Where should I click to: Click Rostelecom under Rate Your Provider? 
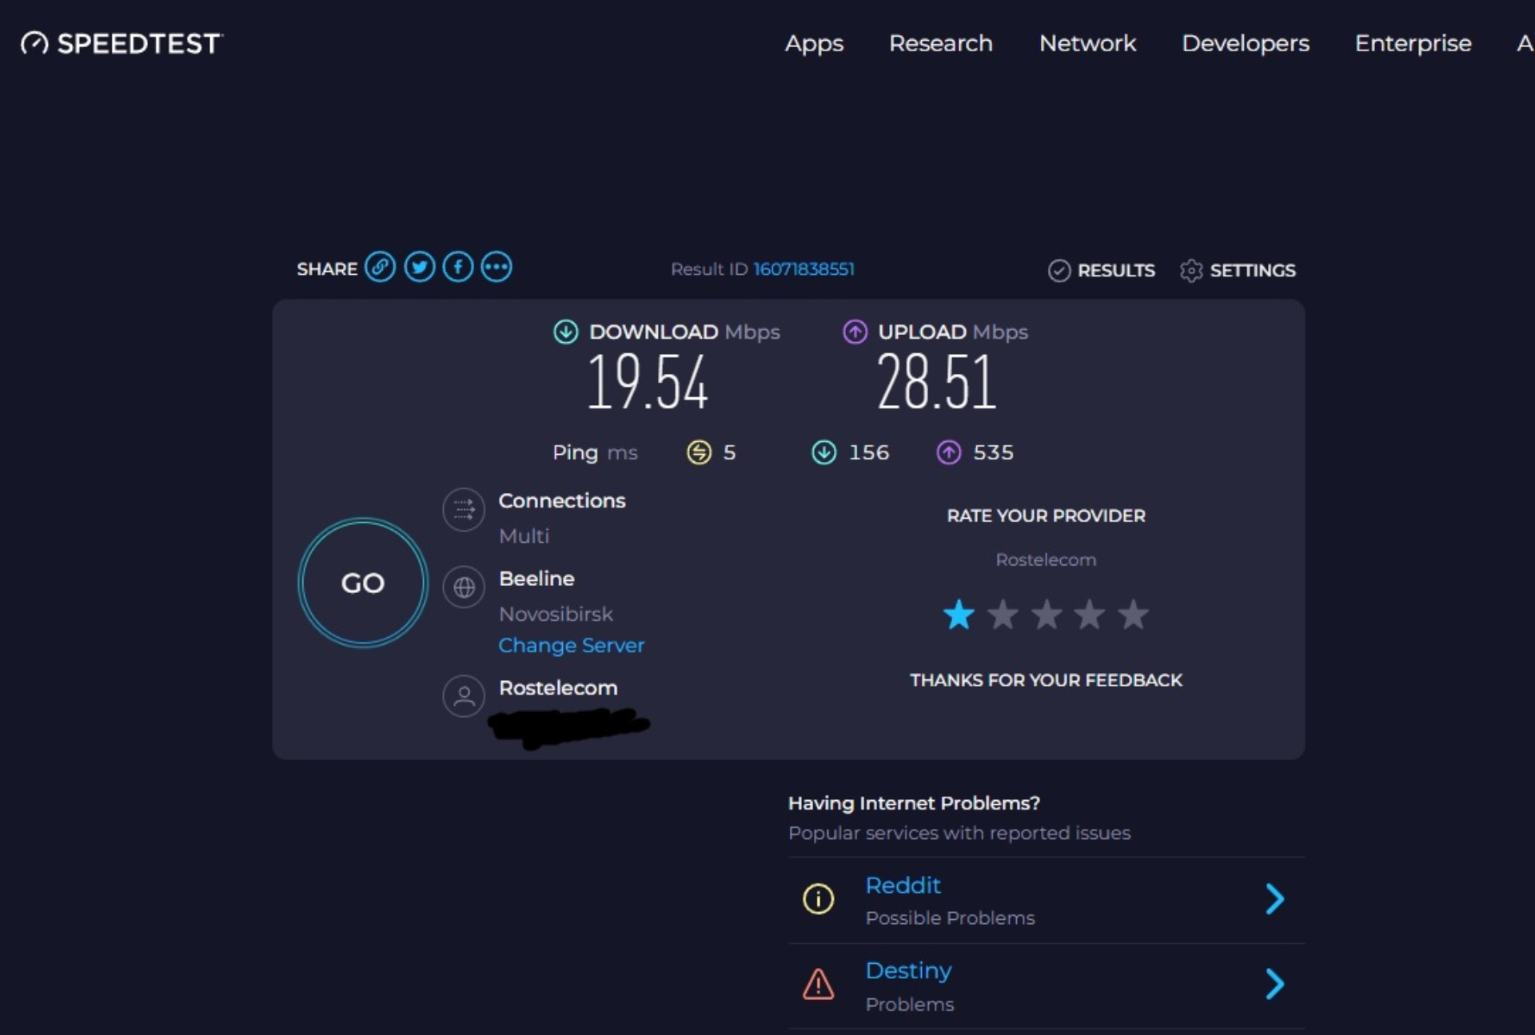click(x=1046, y=560)
